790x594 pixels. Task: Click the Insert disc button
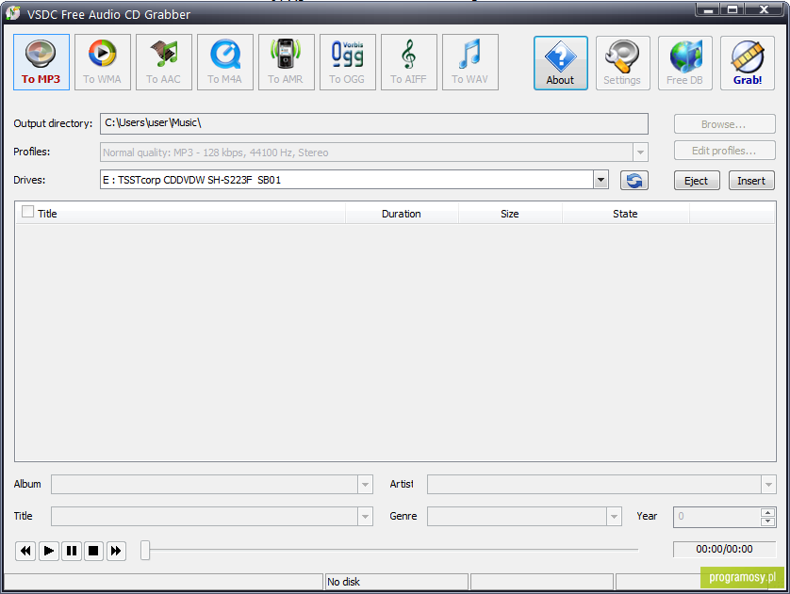[x=751, y=181]
